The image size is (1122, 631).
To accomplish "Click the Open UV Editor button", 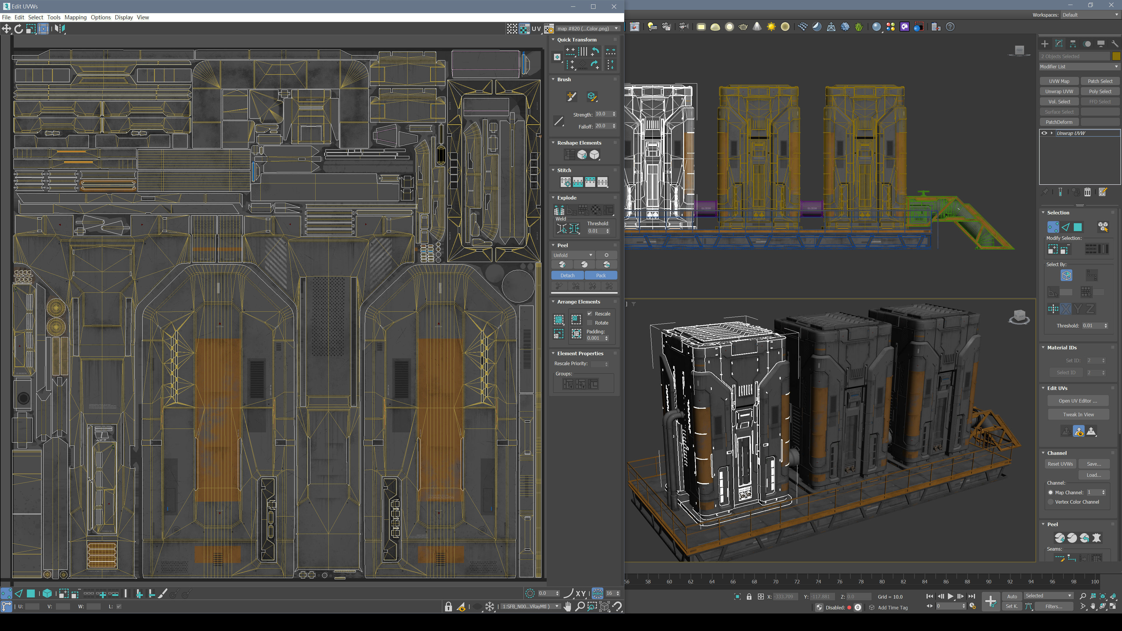I will point(1078,401).
